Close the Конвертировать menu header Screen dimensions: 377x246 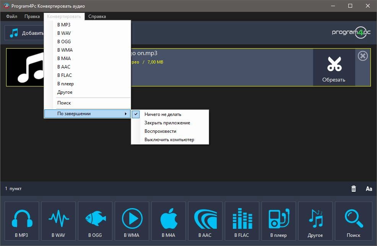coord(64,16)
